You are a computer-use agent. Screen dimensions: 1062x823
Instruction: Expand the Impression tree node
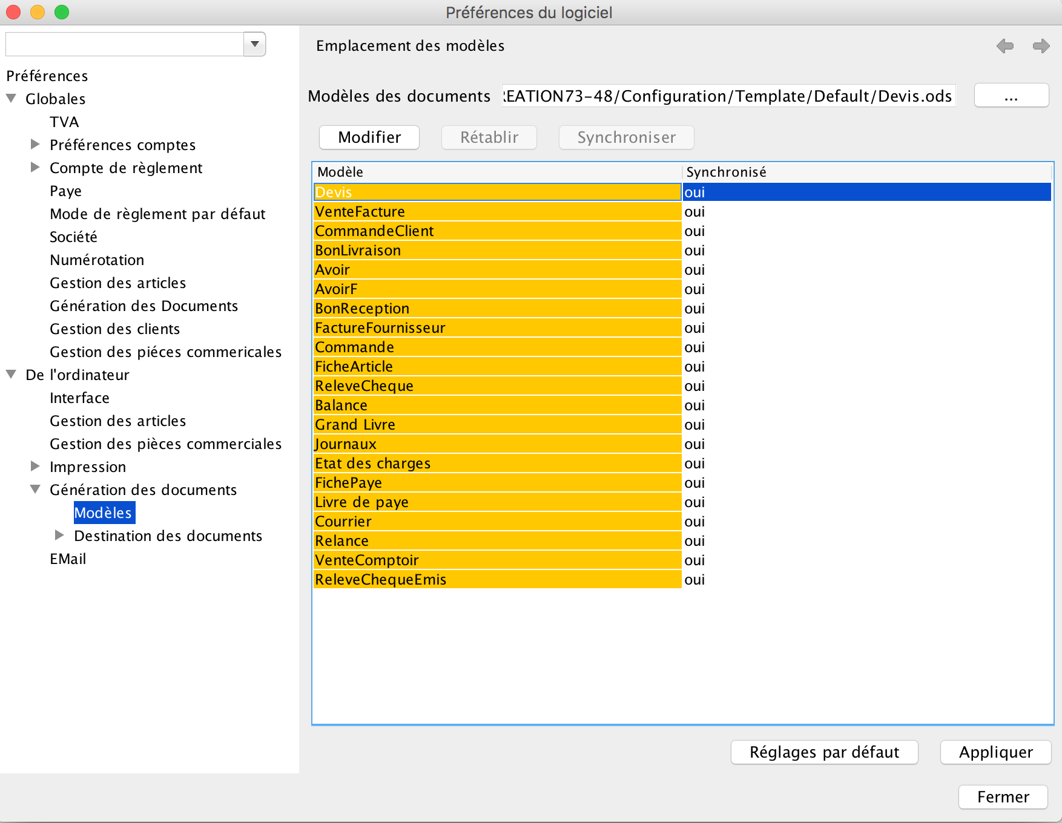[x=35, y=467]
